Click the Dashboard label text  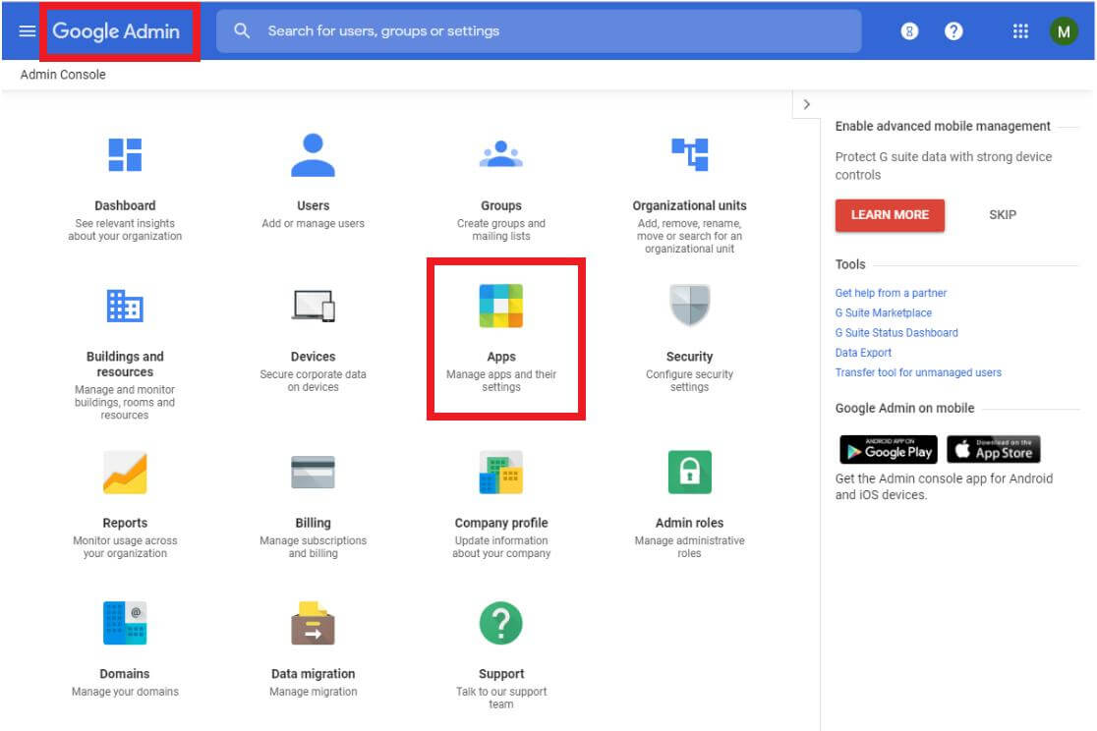[x=125, y=205]
